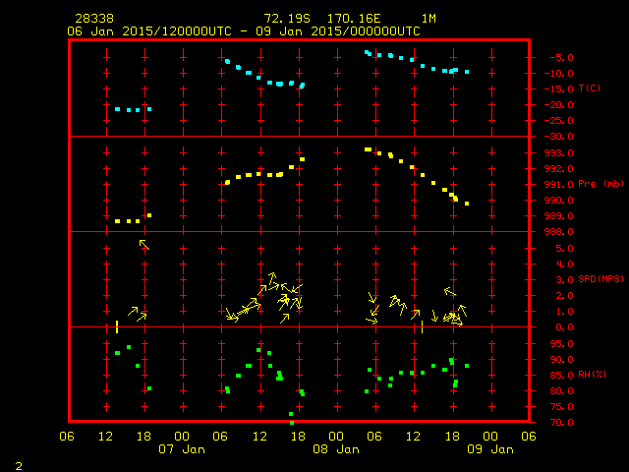Viewport: 629px width, 472px height.
Task: Click the 70.0 humidity tick value
Action: [x=561, y=423]
